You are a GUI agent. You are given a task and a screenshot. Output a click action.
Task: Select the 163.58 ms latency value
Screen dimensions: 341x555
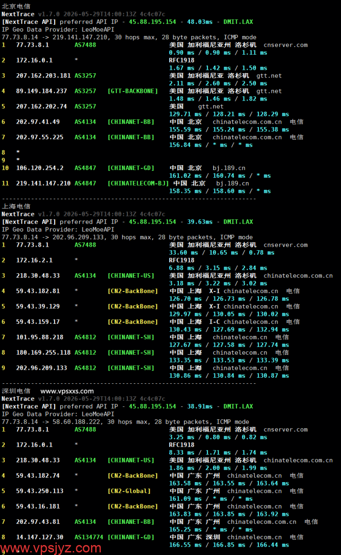185,483
